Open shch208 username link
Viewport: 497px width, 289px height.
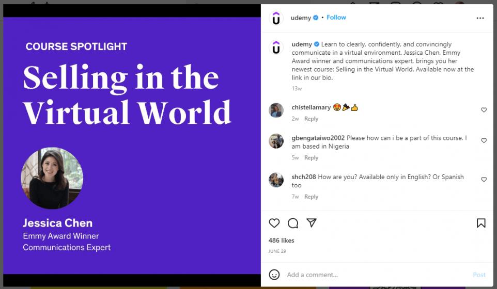click(304, 177)
